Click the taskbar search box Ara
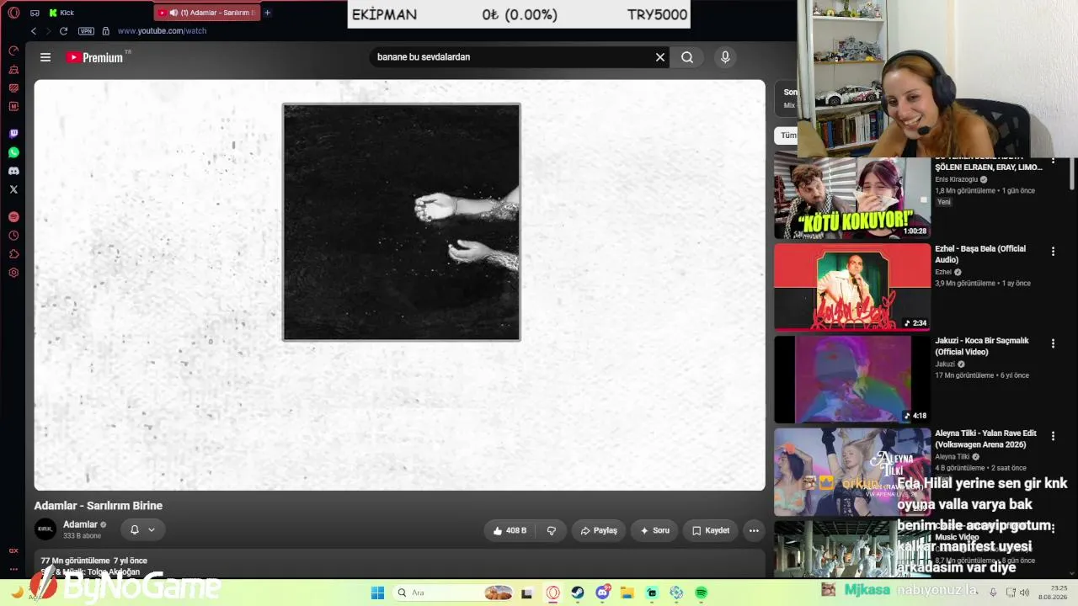 (453, 593)
